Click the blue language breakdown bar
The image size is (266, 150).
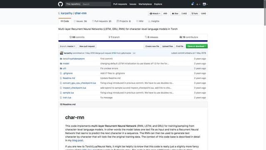point(133,41)
